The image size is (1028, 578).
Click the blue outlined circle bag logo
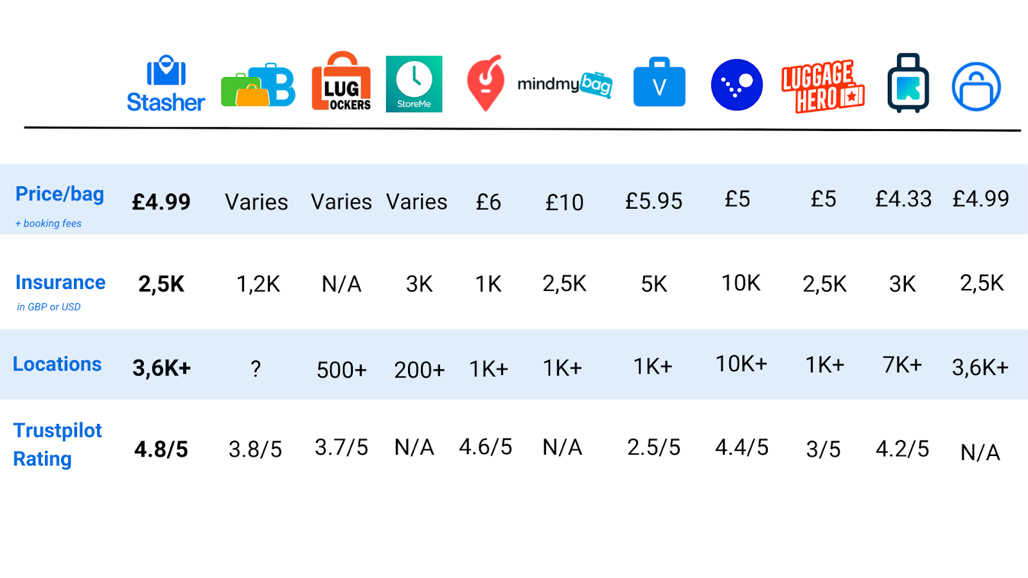[x=976, y=87]
